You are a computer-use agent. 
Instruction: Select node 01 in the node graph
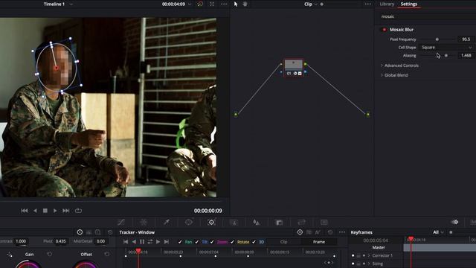[294, 68]
